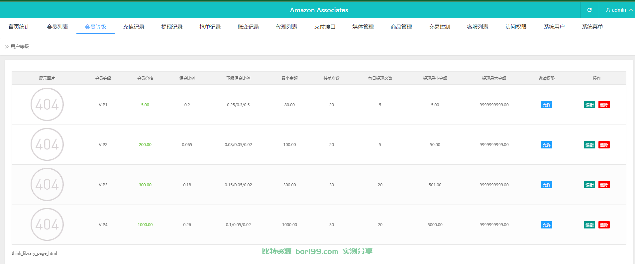635x264 pixels.
Task: Go to 会员列表 tab
Action: click(x=57, y=27)
